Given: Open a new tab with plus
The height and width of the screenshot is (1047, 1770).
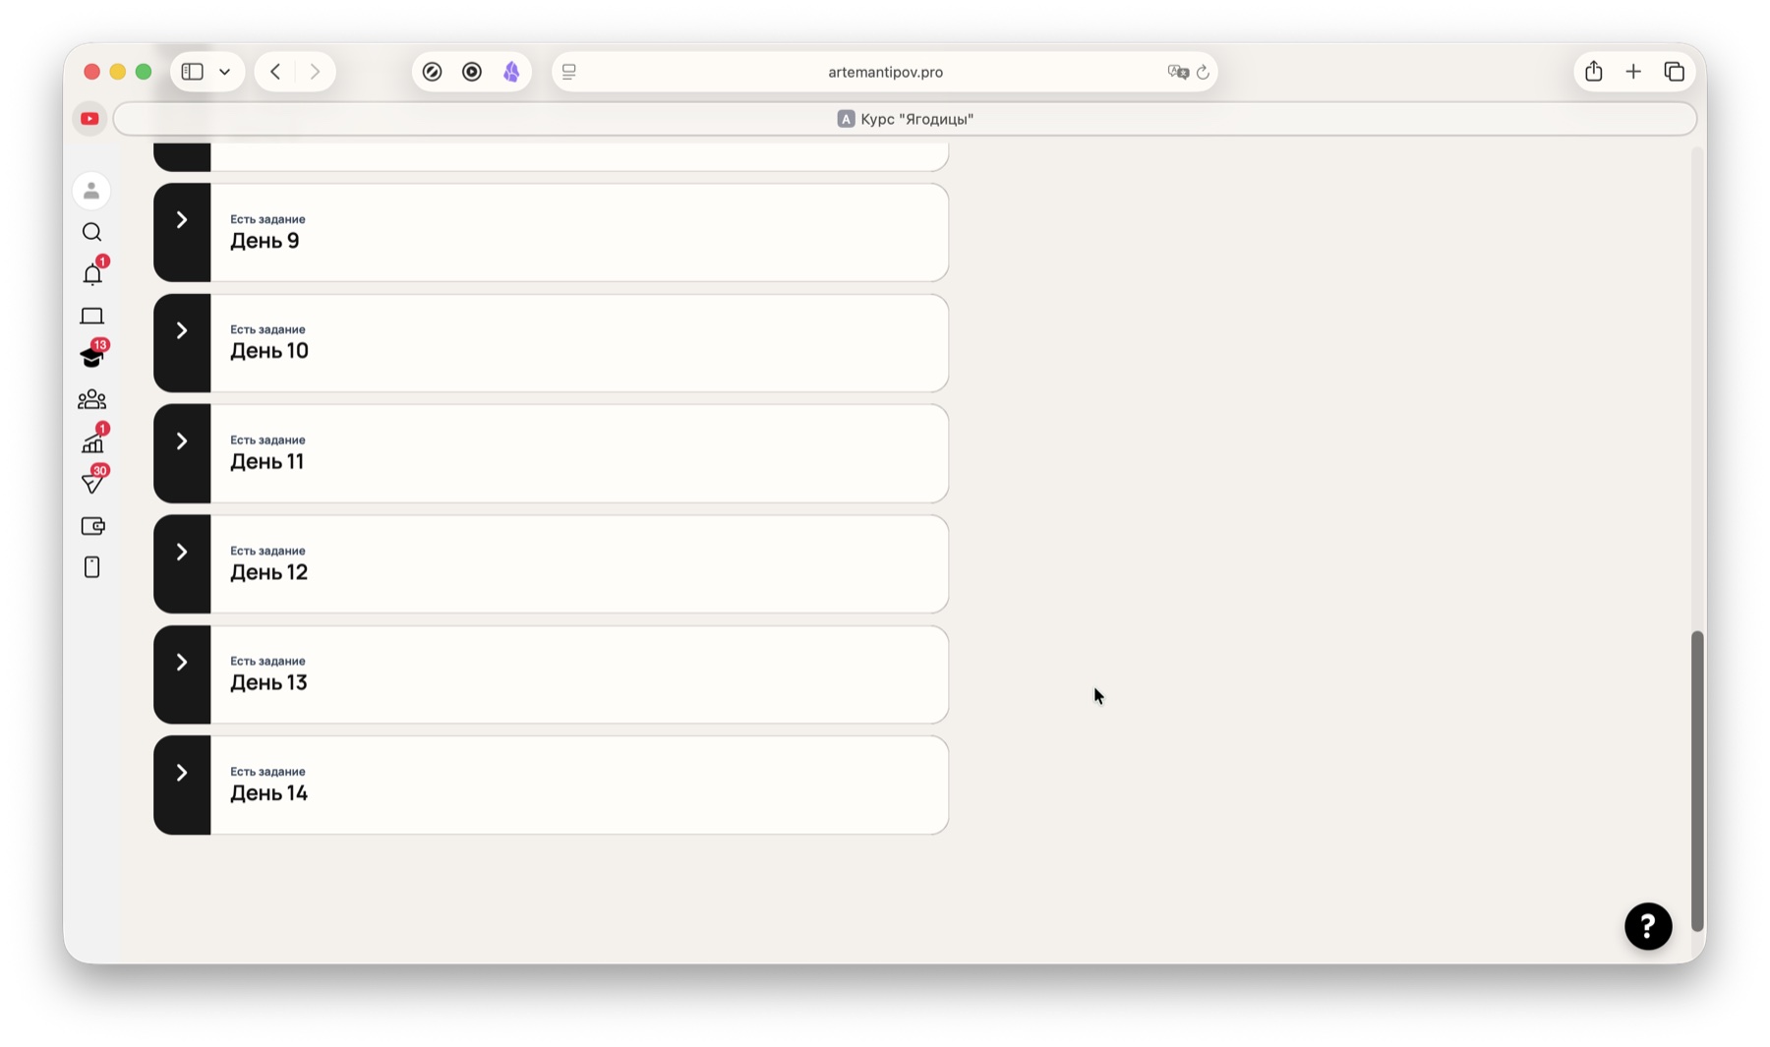Looking at the screenshot, I should click(x=1633, y=72).
